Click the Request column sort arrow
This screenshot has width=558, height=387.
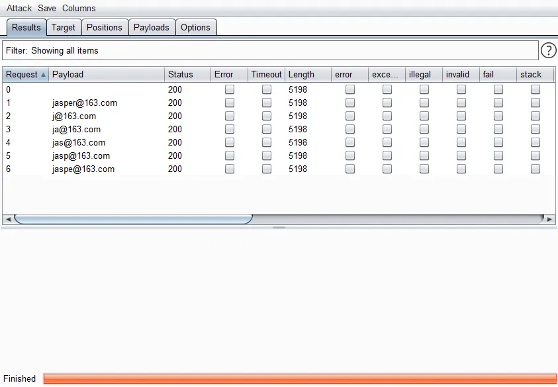pyautogui.click(x=43, y=75)
